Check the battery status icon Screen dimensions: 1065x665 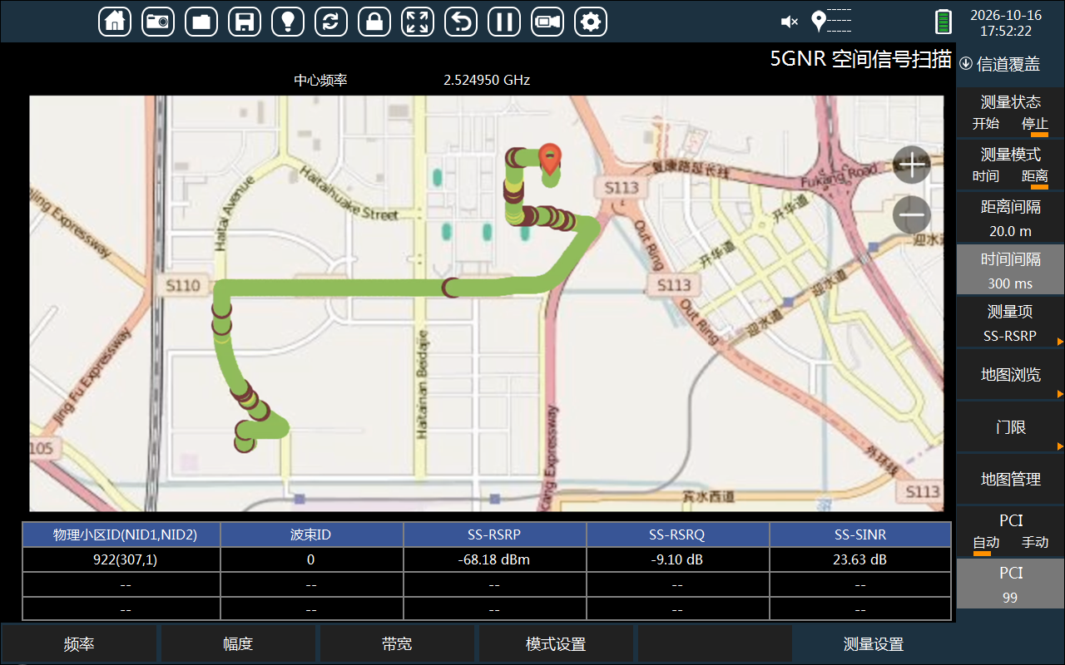click(x=944, y=22)
